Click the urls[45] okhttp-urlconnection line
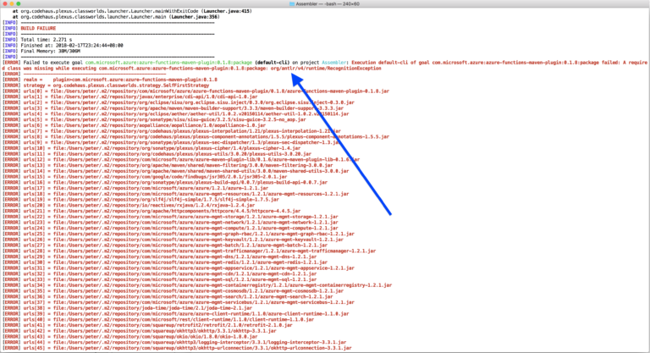The width and height of the screenshot is (650, 353). (178, 349)
